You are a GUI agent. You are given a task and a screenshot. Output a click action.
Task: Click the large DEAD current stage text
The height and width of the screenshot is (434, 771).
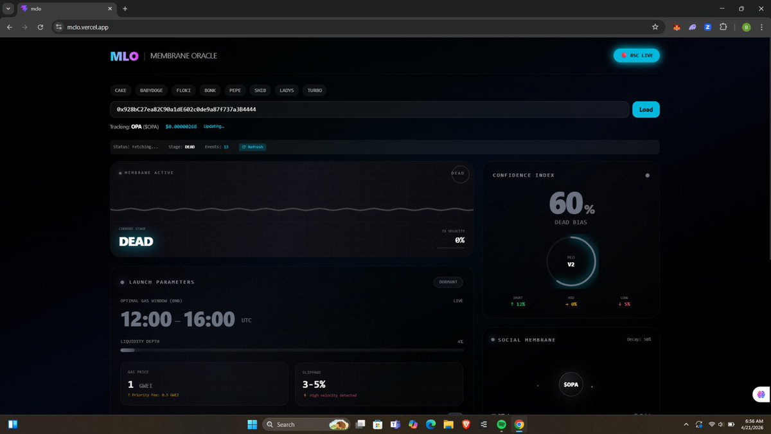(136, 242)
